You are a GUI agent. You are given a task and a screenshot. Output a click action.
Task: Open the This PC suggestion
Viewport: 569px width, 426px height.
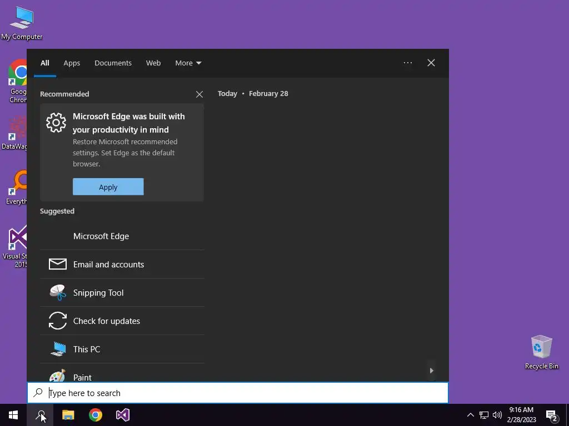pyautogui.click(x=122, y=349)
